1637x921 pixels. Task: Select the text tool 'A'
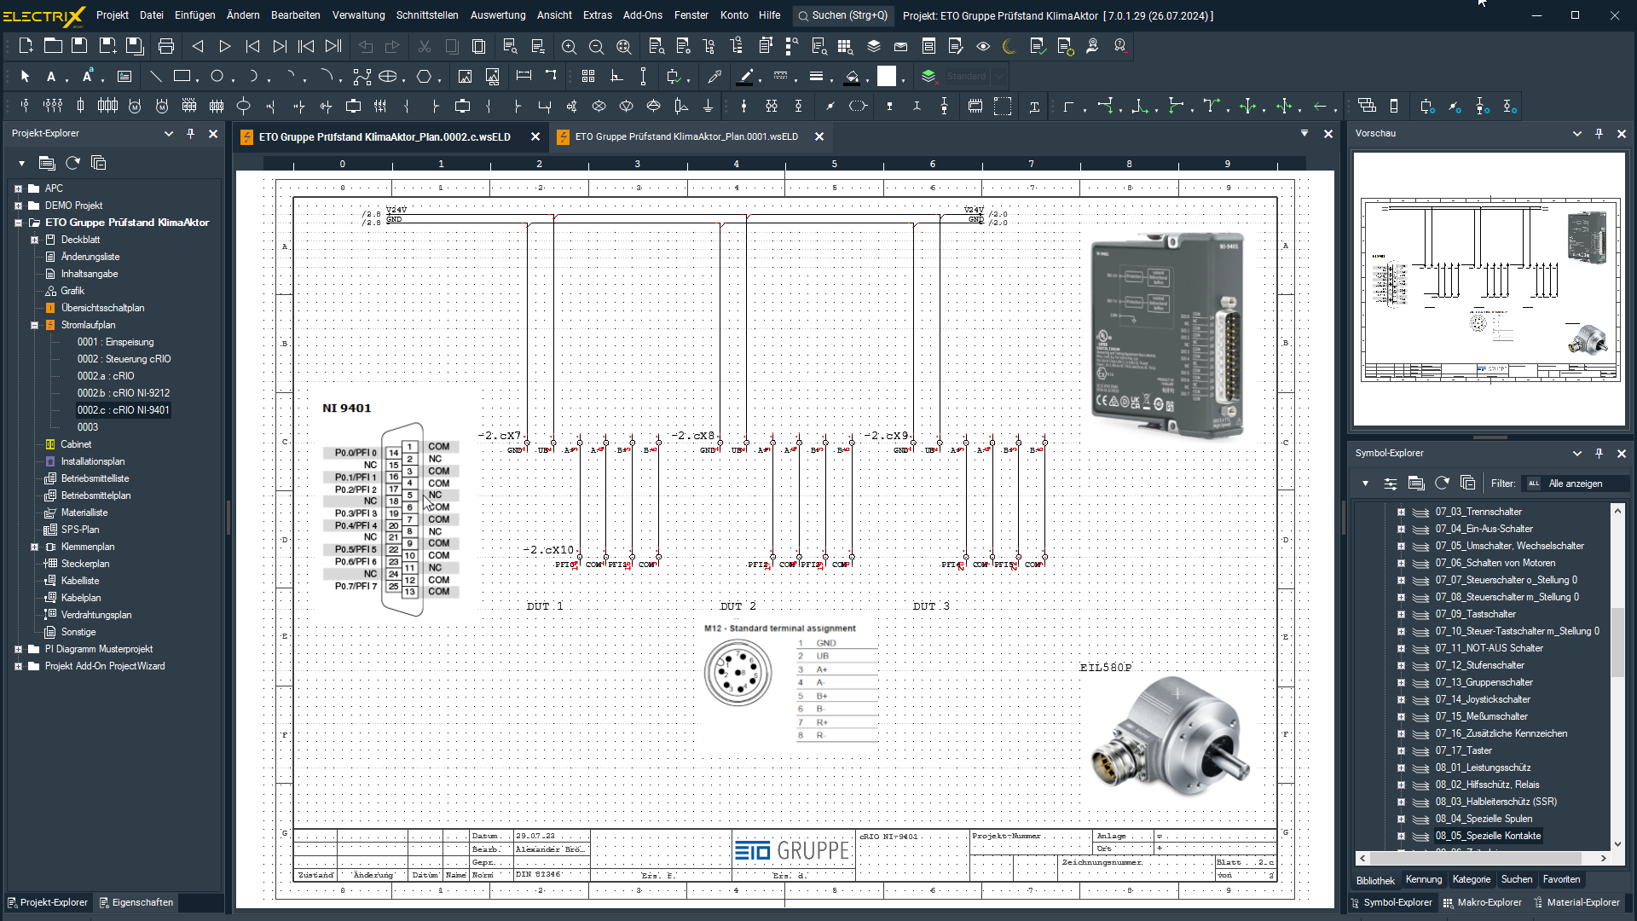pos(51,76)
